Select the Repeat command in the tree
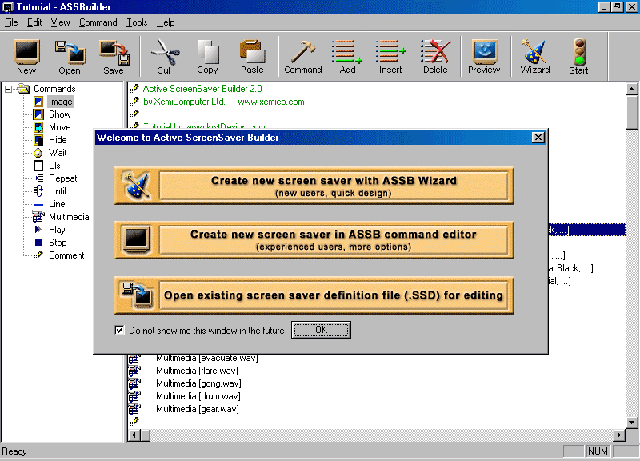Viewport: 640px width, 461px height. click(63, 178)
